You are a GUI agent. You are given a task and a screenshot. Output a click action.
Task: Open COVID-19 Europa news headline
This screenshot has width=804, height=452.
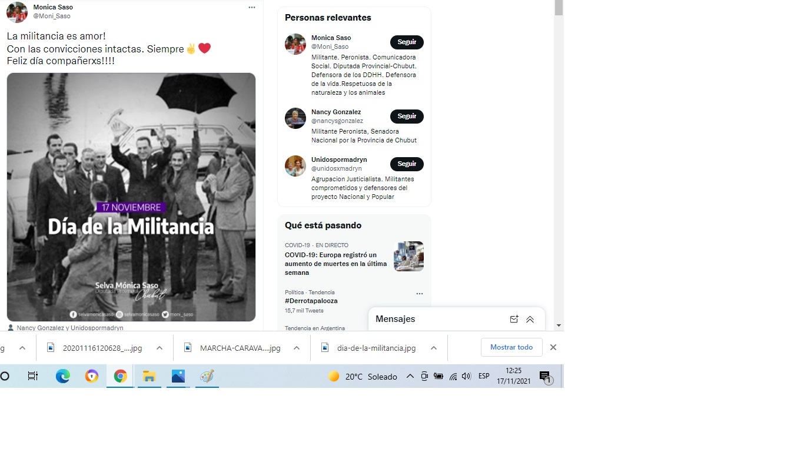click(335, 264)
